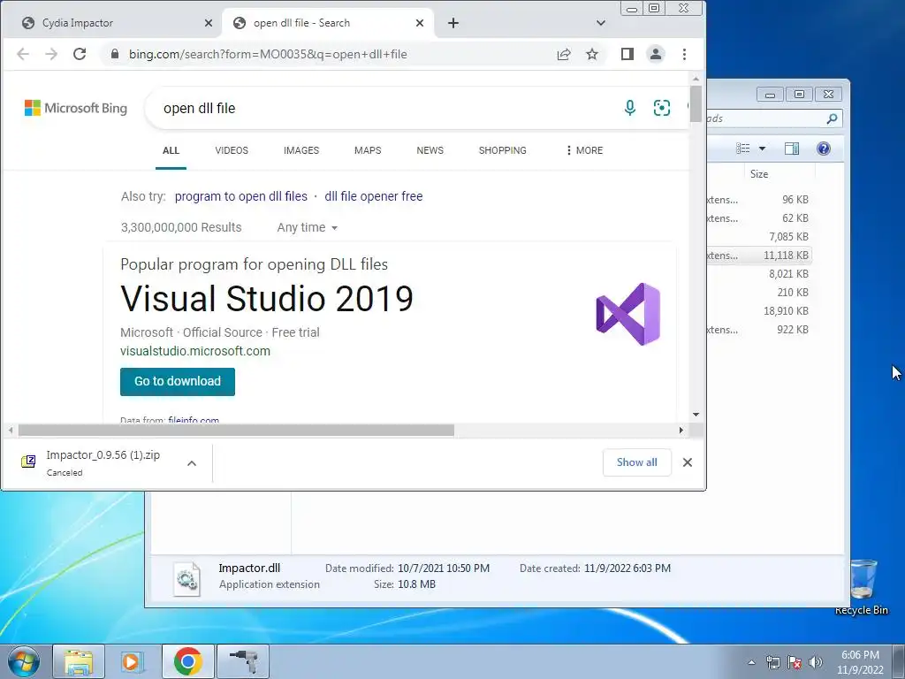The image size is (905, 679).
Task: Open visualstudio.microsoft.com link
Action: coord(195,351)
